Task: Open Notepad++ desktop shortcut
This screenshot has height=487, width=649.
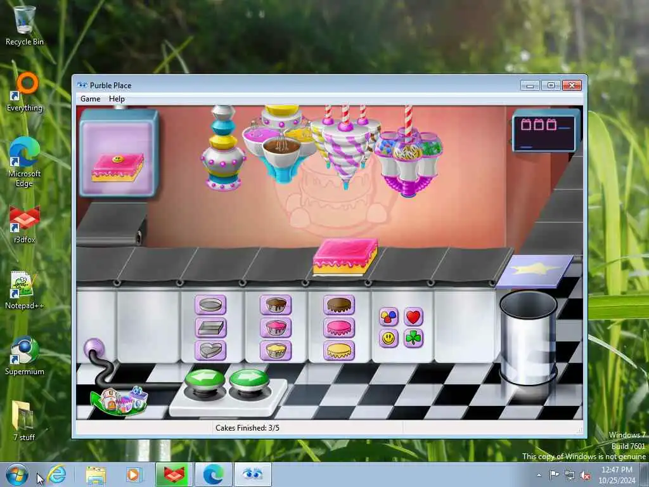Action: click(x=25, y=290)
